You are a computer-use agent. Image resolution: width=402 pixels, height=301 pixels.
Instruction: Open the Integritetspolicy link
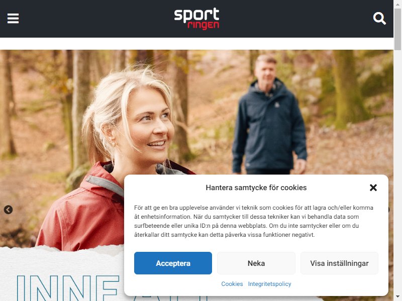tap(269, 284)
